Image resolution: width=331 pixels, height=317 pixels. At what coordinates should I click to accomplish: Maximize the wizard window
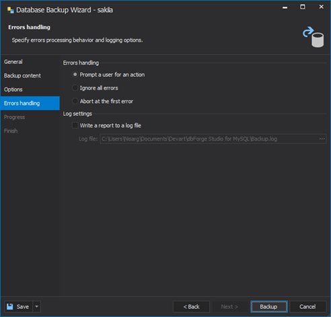(x=303, y=7)
